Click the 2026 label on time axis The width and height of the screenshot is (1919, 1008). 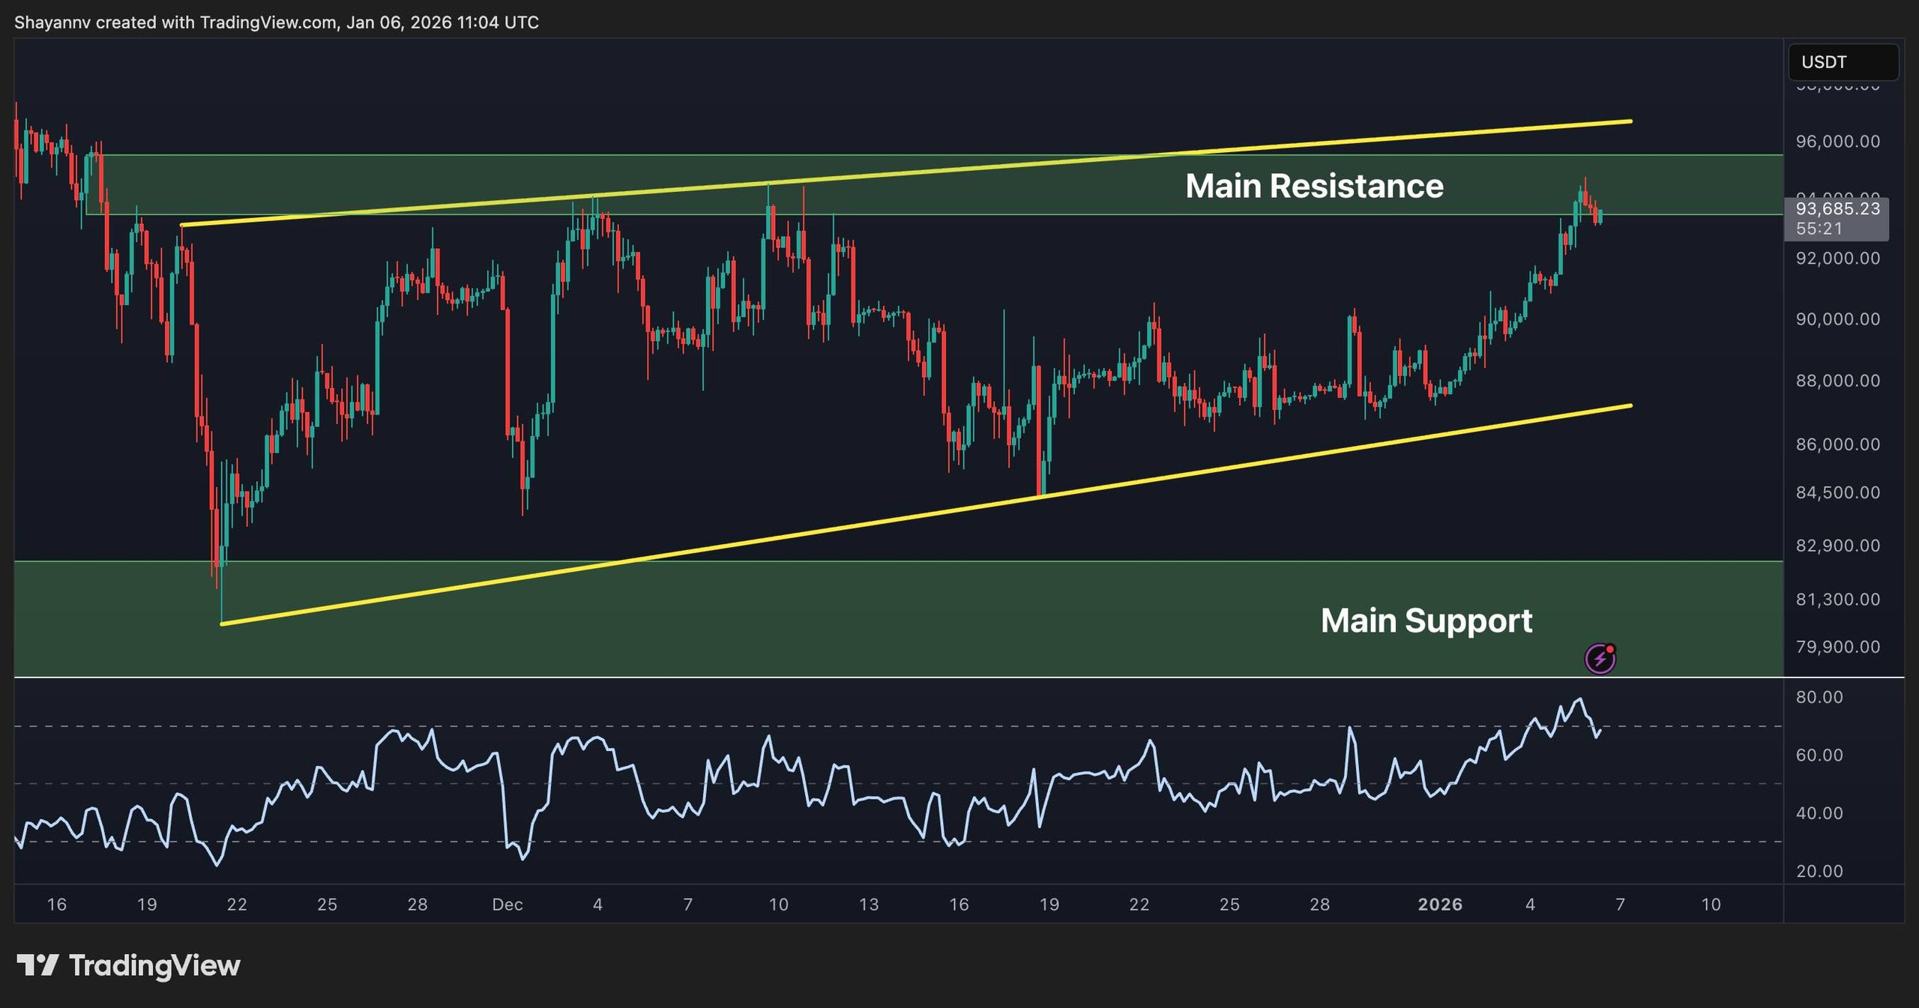point(1439,905)
